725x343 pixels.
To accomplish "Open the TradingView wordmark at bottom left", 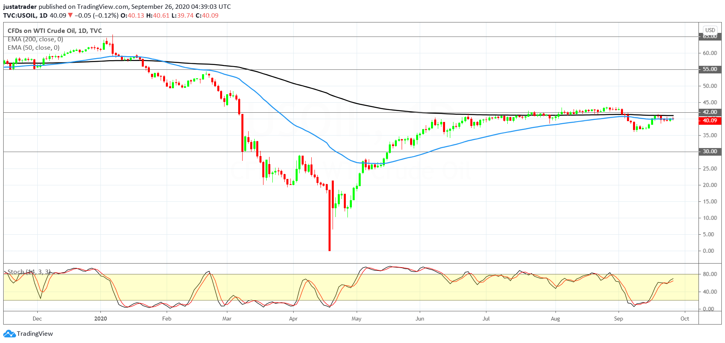I will pyautogui.click(x=35, y=333).
